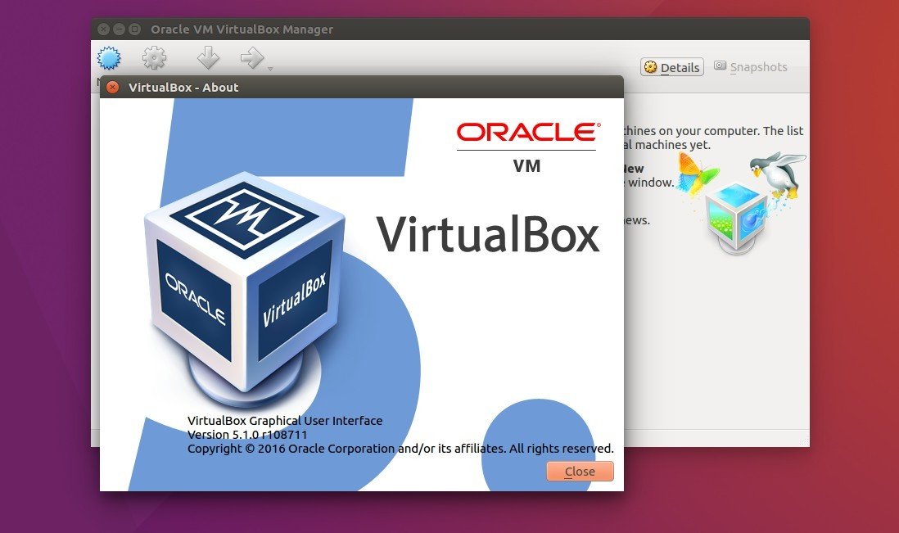Viewport: 899px width, 533px height.
Task: Click the Oracle logo in About dialog
Action: coord(528,133)
